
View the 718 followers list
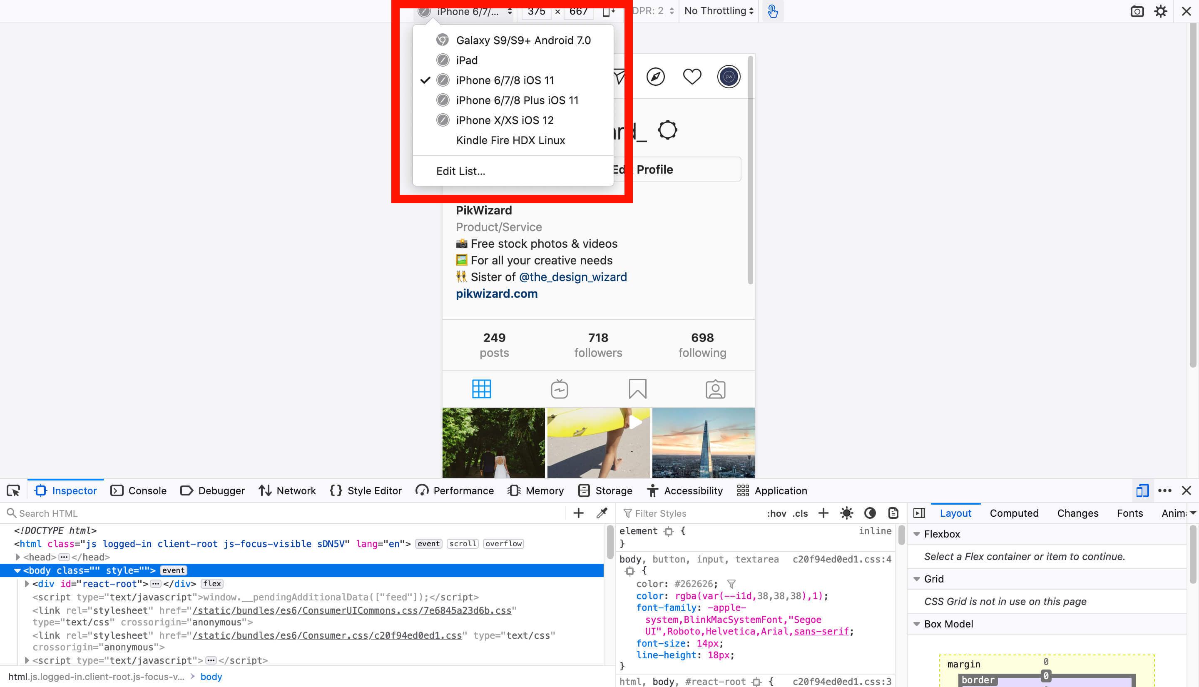(x=598, y=345)
